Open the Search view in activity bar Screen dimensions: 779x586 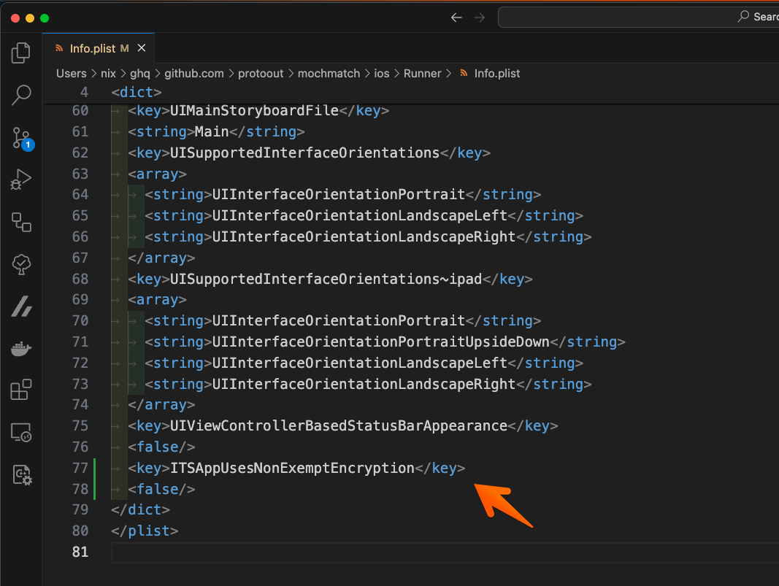[21, 94]
